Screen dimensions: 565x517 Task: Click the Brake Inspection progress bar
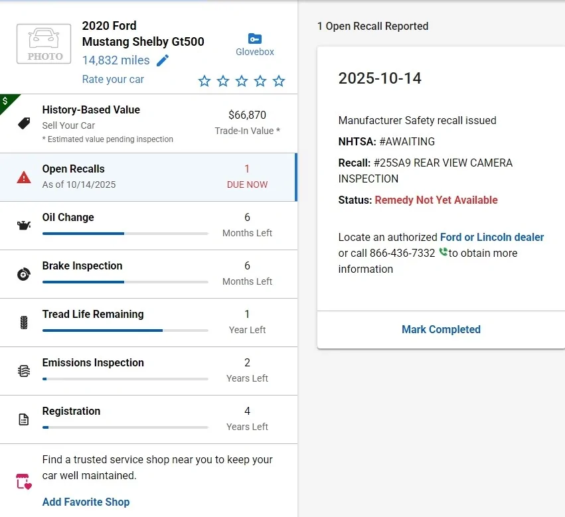click(125, 282)
